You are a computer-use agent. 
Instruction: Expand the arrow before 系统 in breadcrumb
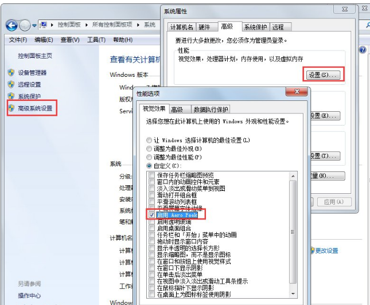click(x=138, y=25)
